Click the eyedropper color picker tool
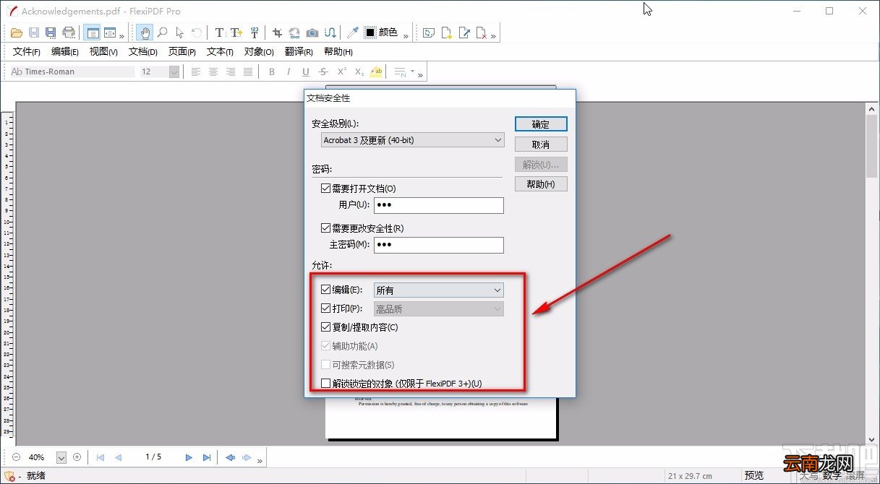Screen dimensions: 880x484 point(352,33)
